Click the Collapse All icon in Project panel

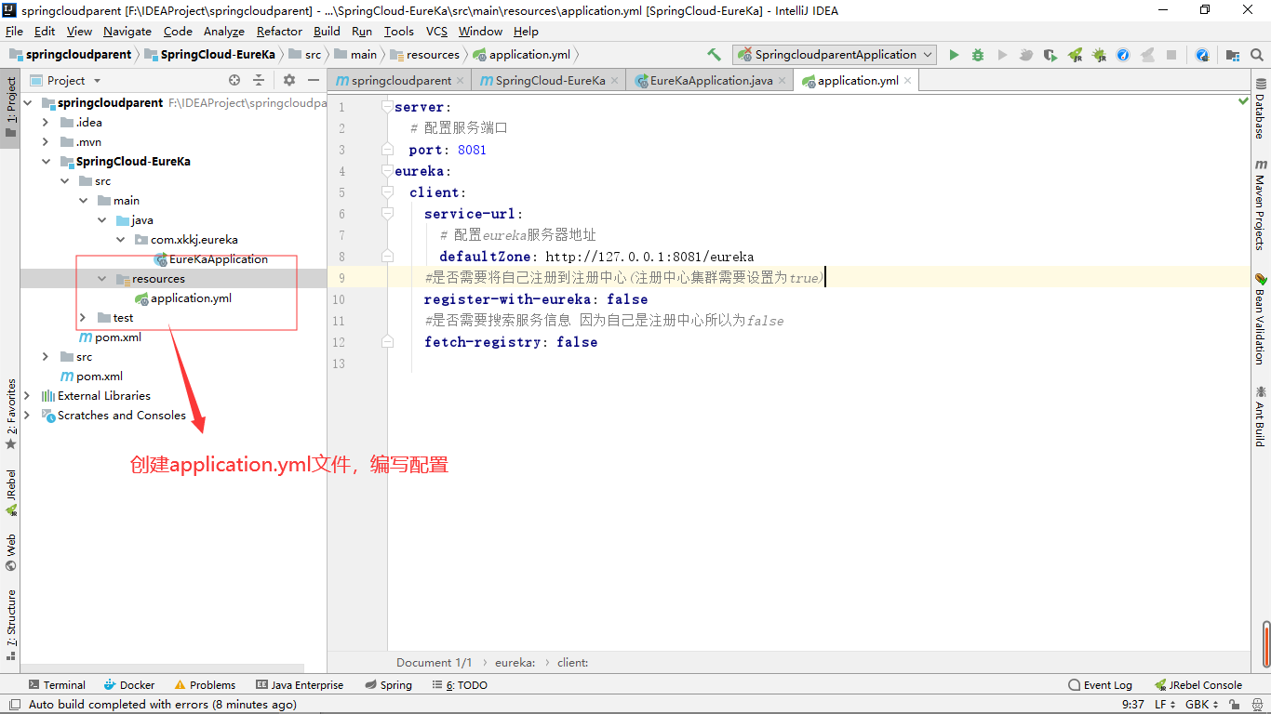tap(259, 81)
